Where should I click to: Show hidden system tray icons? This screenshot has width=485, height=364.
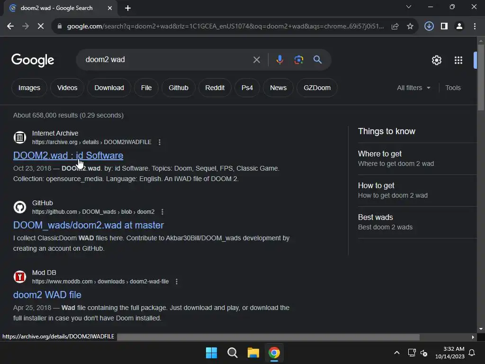click(x=397, y=353)
